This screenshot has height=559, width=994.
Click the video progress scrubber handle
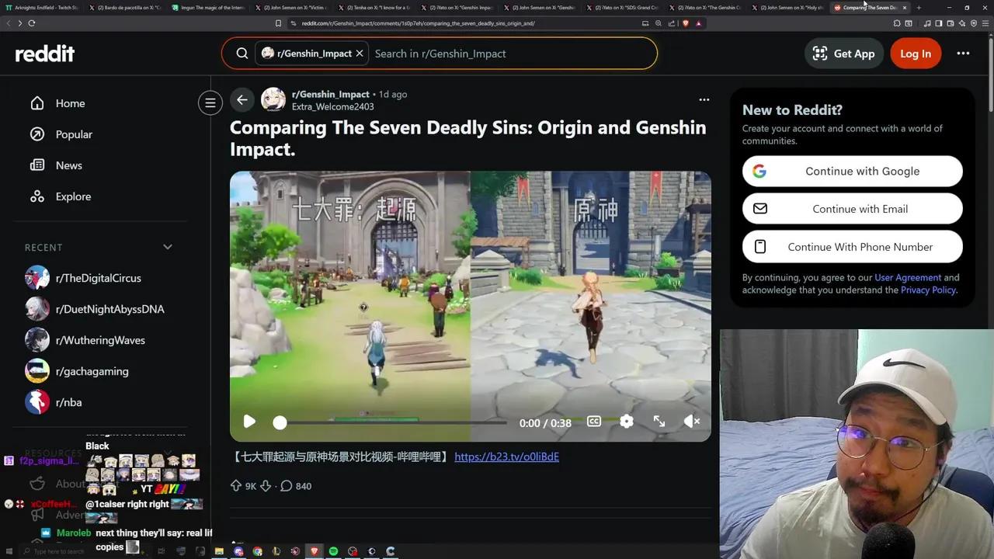pos(280,422)
